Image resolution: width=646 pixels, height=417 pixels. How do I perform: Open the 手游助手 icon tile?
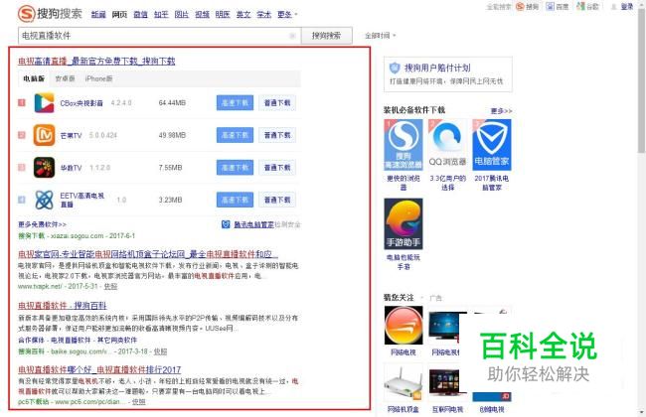point(404,223)
